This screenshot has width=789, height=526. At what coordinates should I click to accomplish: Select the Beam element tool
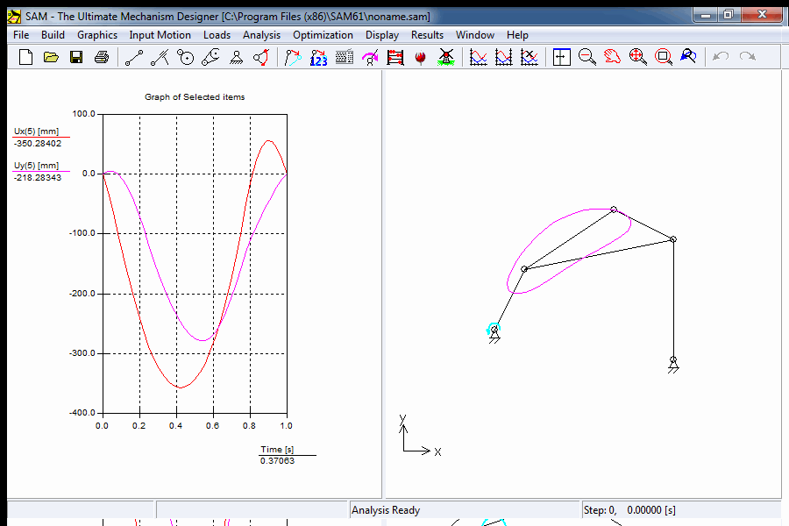coord(133,57)
